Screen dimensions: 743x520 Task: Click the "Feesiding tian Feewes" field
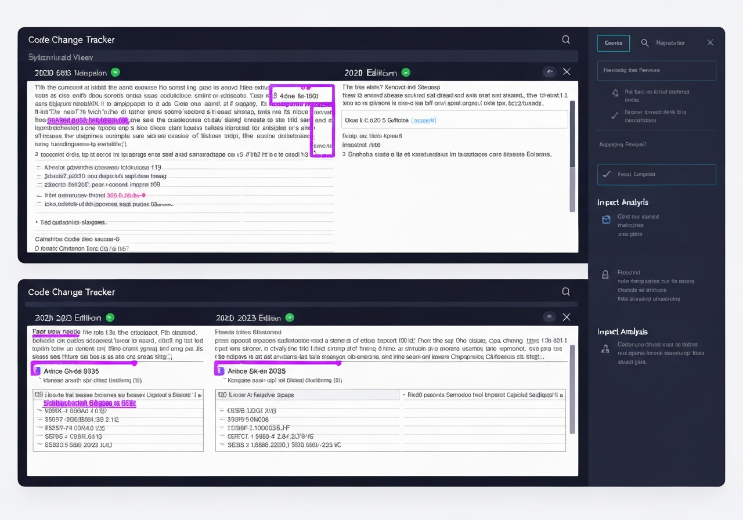click(657, 70)
